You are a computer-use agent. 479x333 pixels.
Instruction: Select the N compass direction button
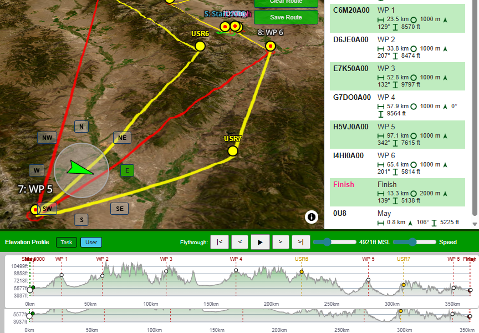click(x=81, y=127)
